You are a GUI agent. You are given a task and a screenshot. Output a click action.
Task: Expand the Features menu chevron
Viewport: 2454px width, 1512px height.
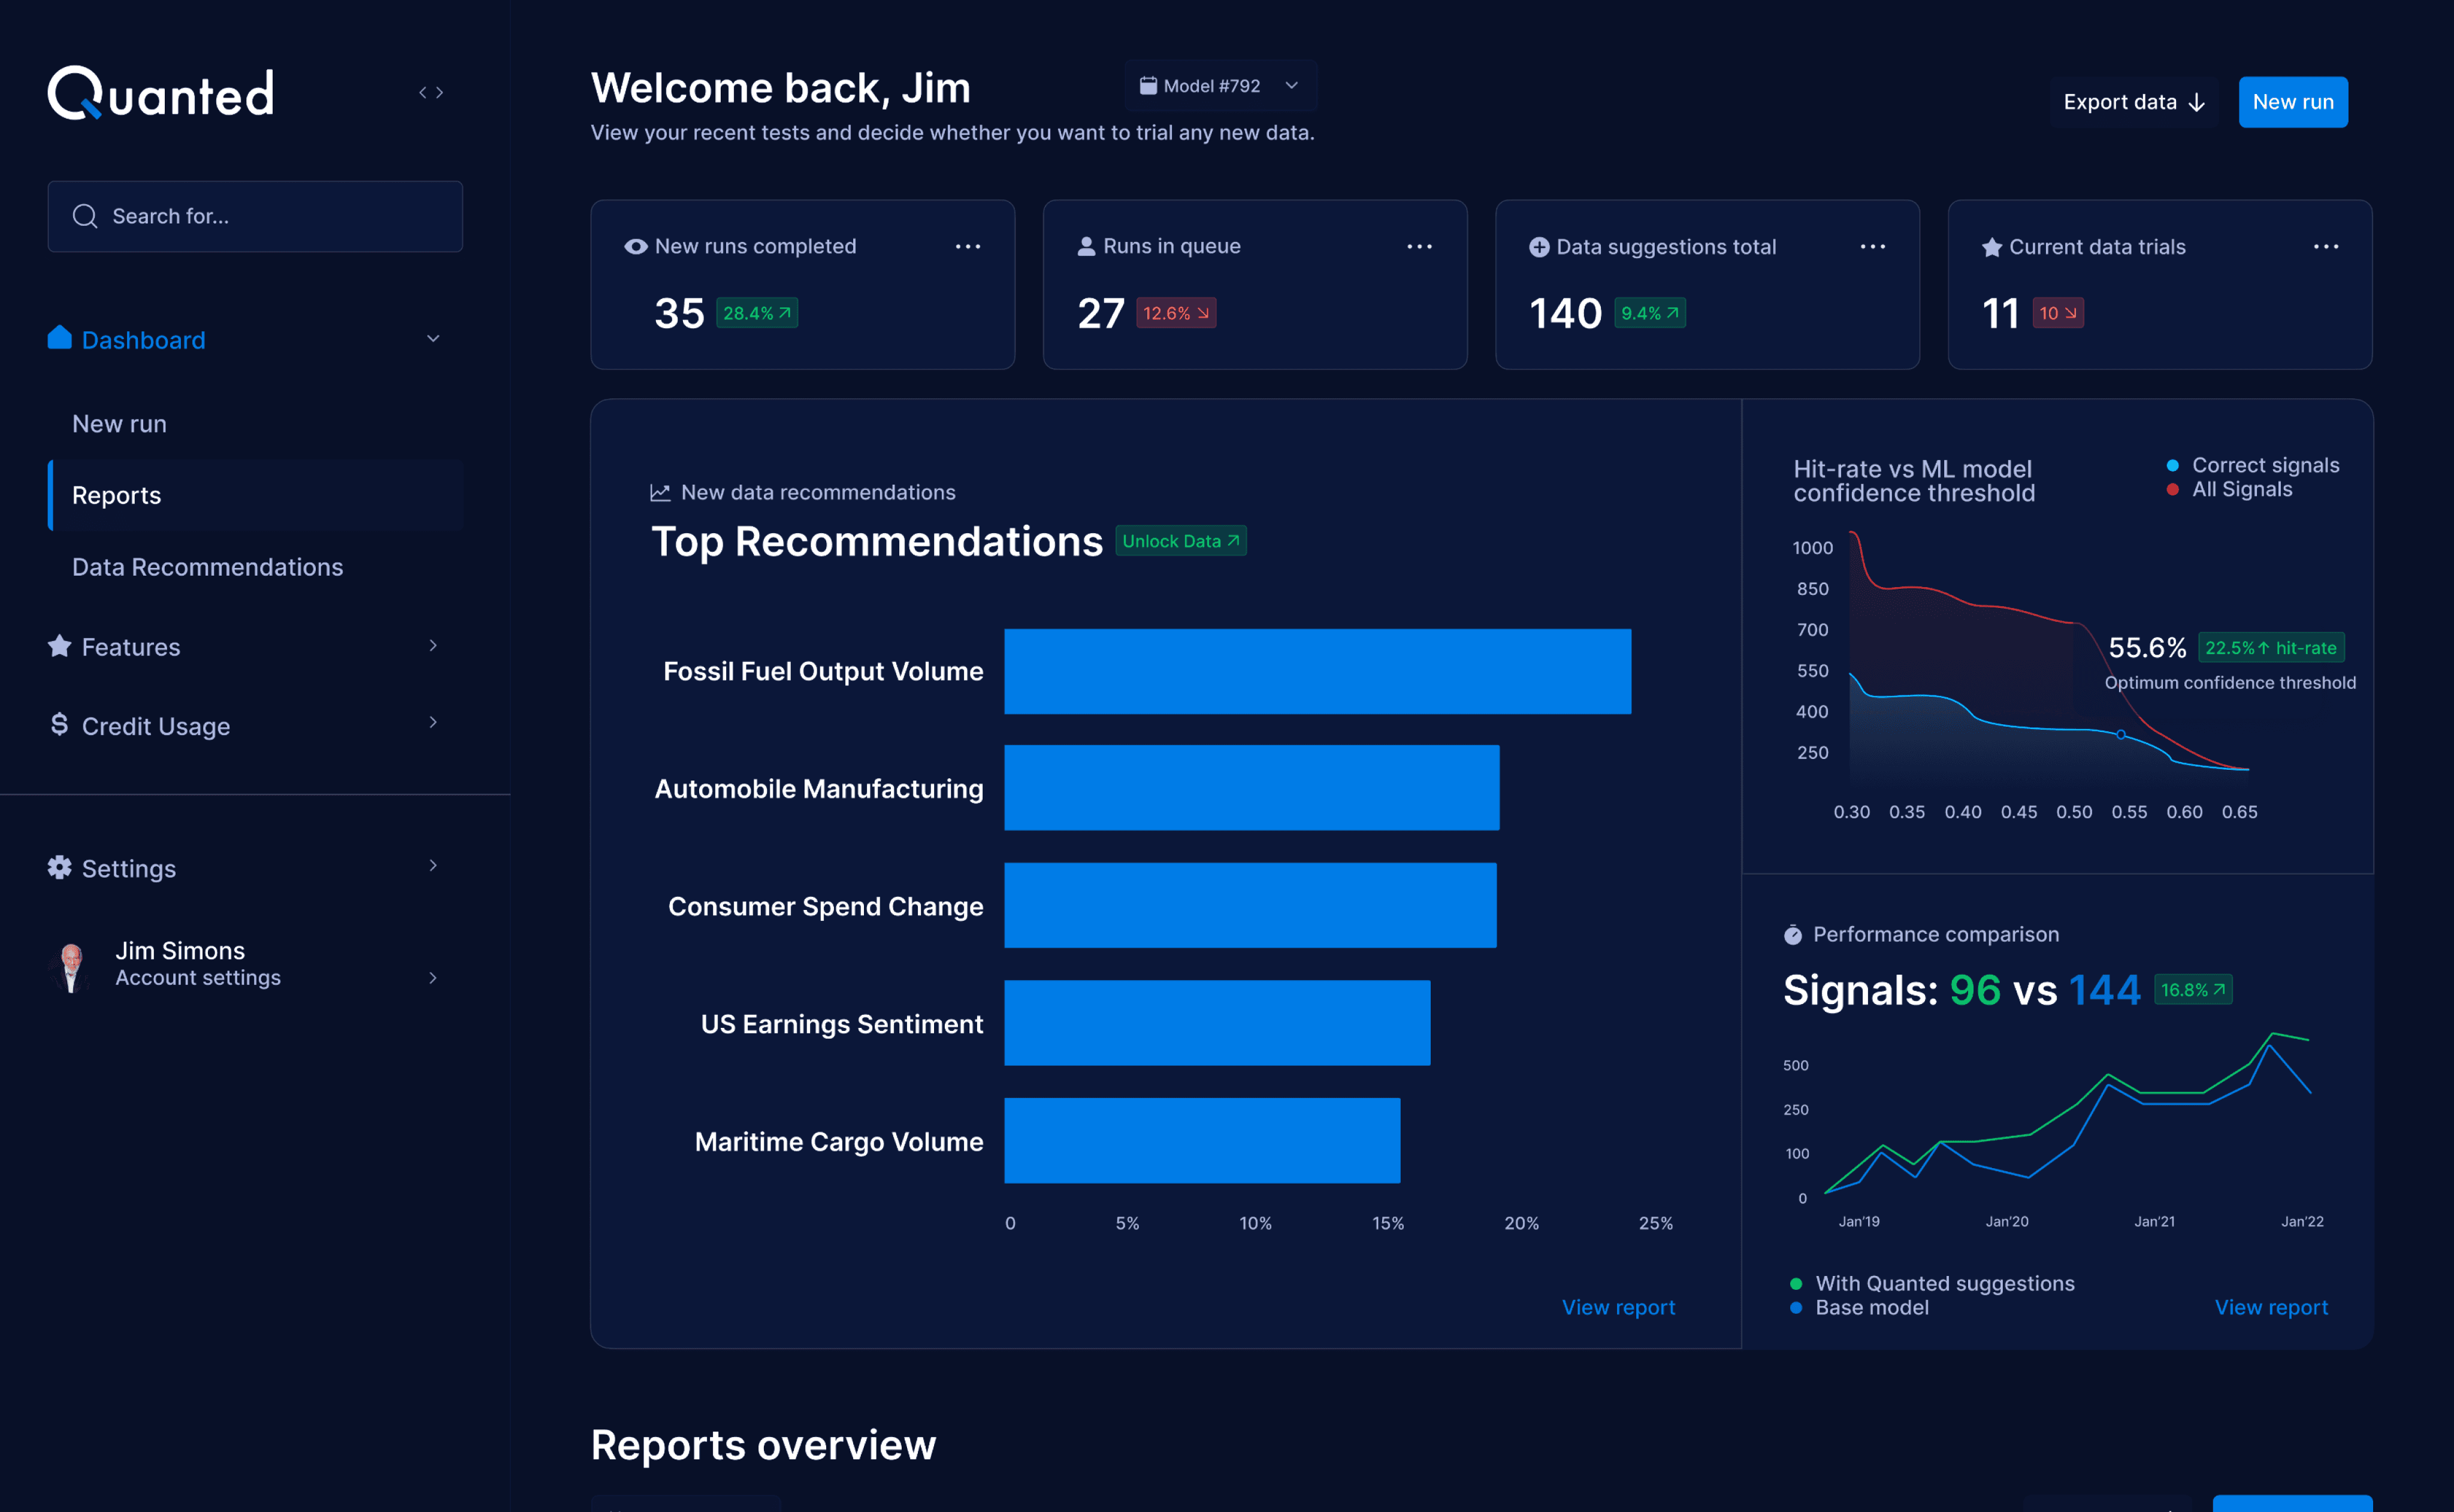tap(433, 646)
